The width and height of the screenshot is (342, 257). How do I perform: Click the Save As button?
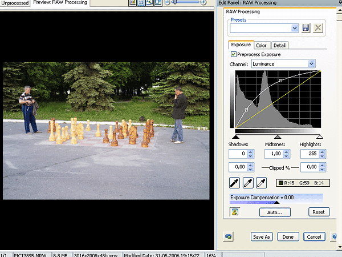pos(262,236)
